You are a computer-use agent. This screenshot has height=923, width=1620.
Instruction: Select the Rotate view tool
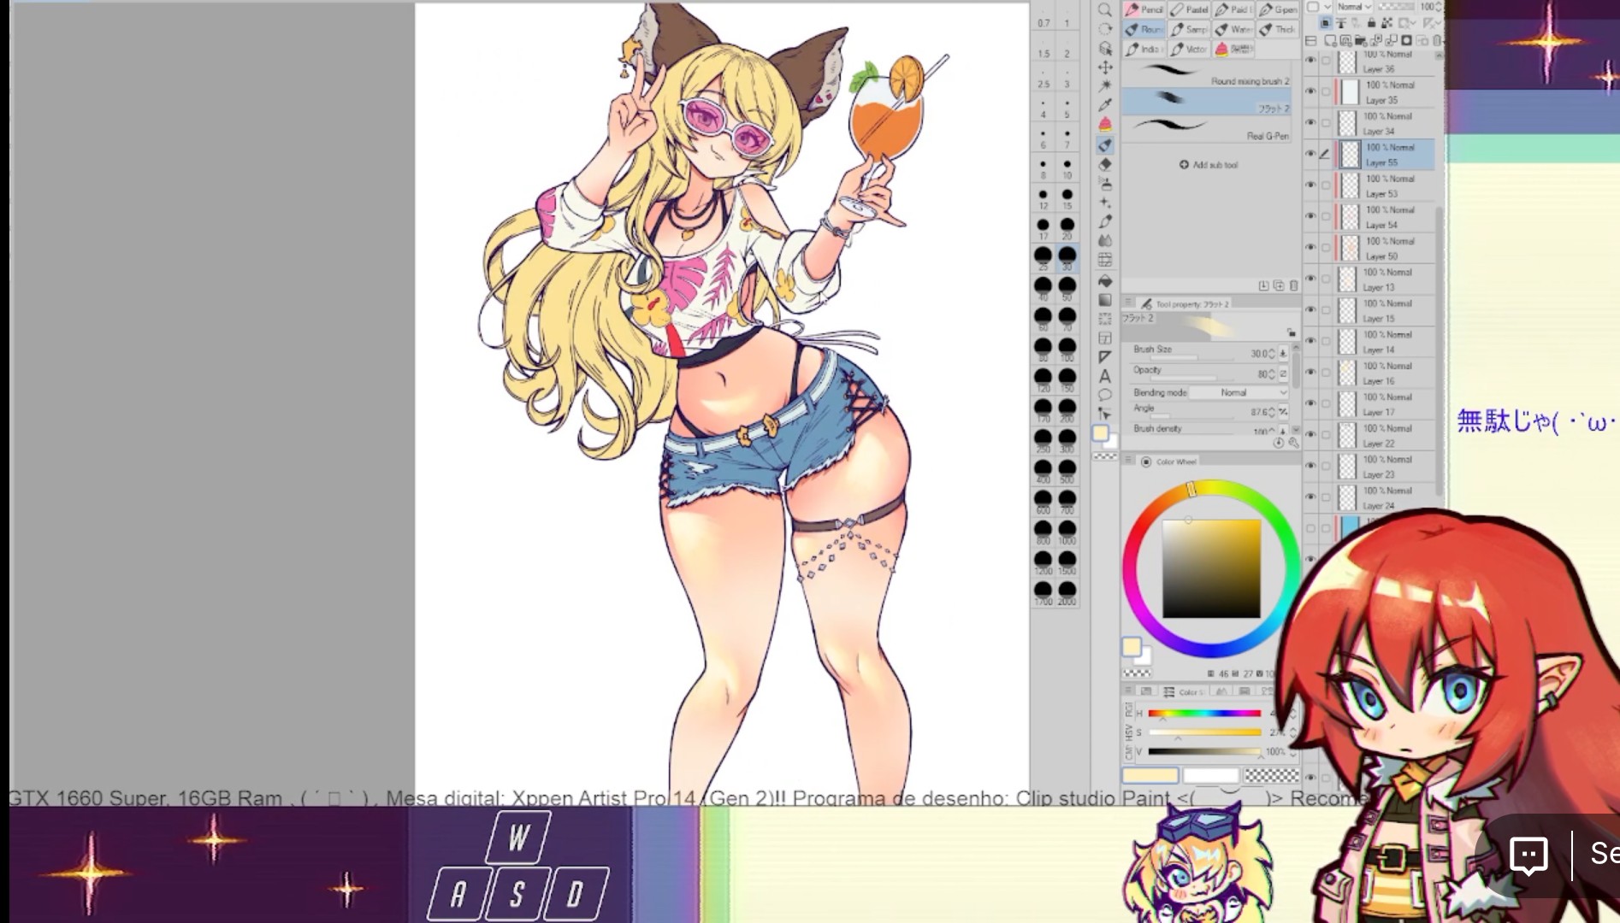(1105, 29)
